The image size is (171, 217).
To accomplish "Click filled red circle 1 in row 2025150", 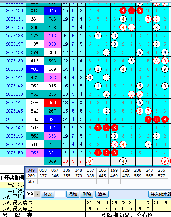I will coord(98,153).
